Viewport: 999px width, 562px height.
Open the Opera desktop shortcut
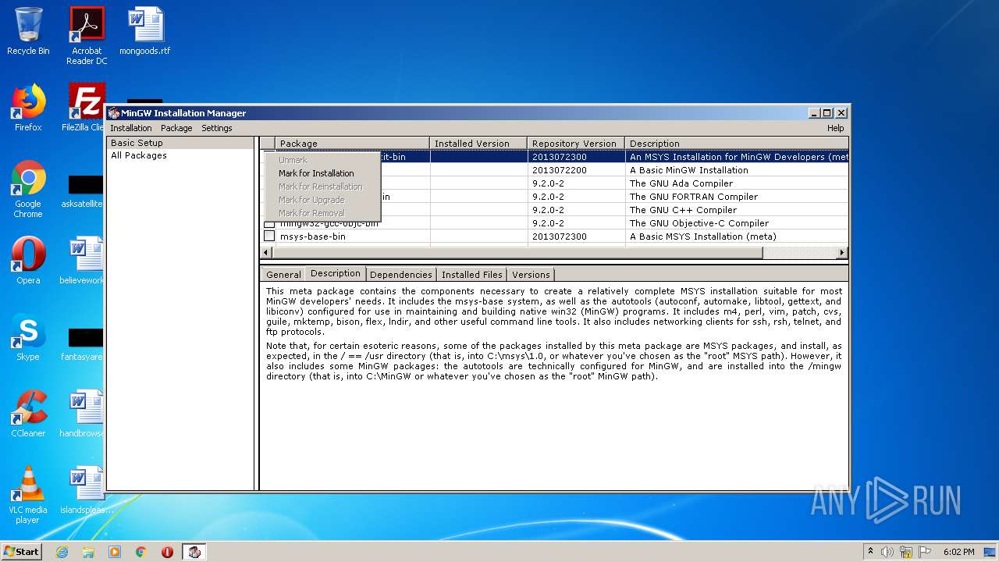click(x=28, y=261)
